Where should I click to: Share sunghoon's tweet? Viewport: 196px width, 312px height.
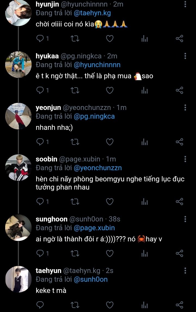tap(179, 254)
